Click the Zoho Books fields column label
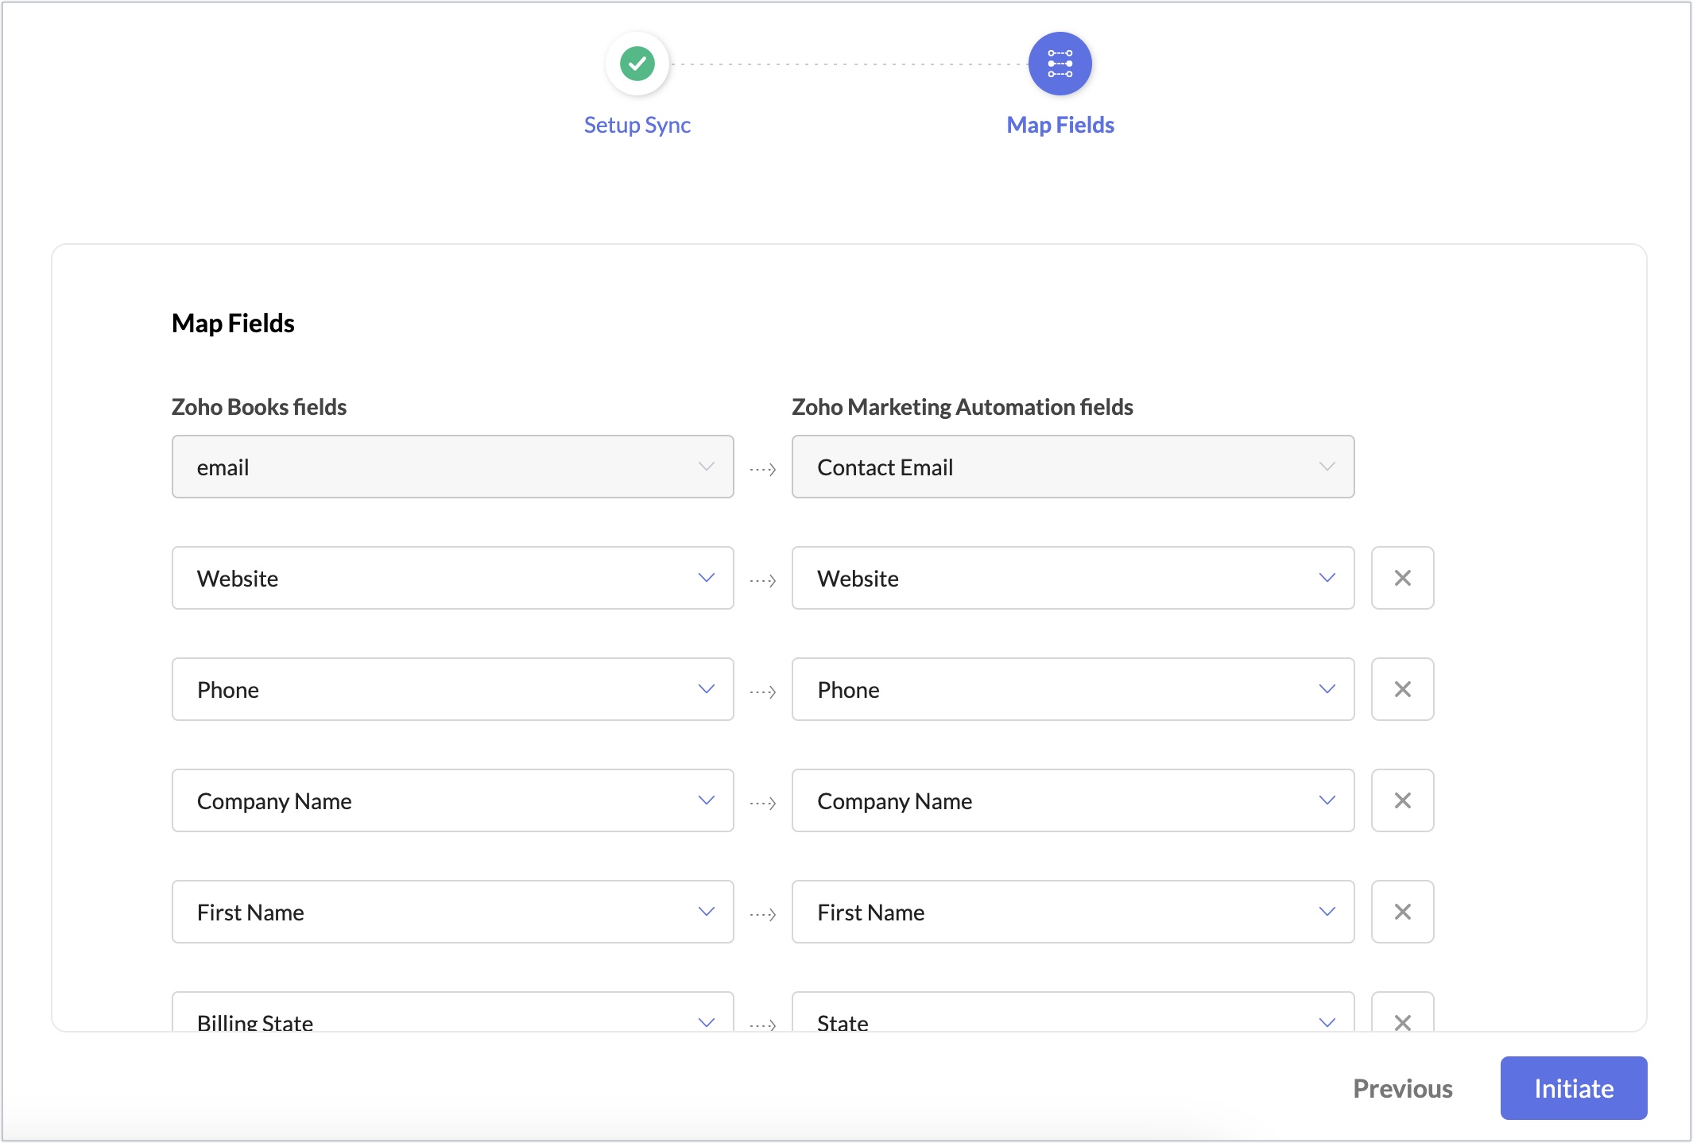 (x=259, y=407)
